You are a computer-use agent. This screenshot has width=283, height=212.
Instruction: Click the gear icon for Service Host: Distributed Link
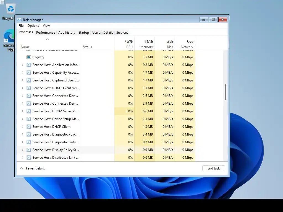pyautogui.click(x=29, y=158)
